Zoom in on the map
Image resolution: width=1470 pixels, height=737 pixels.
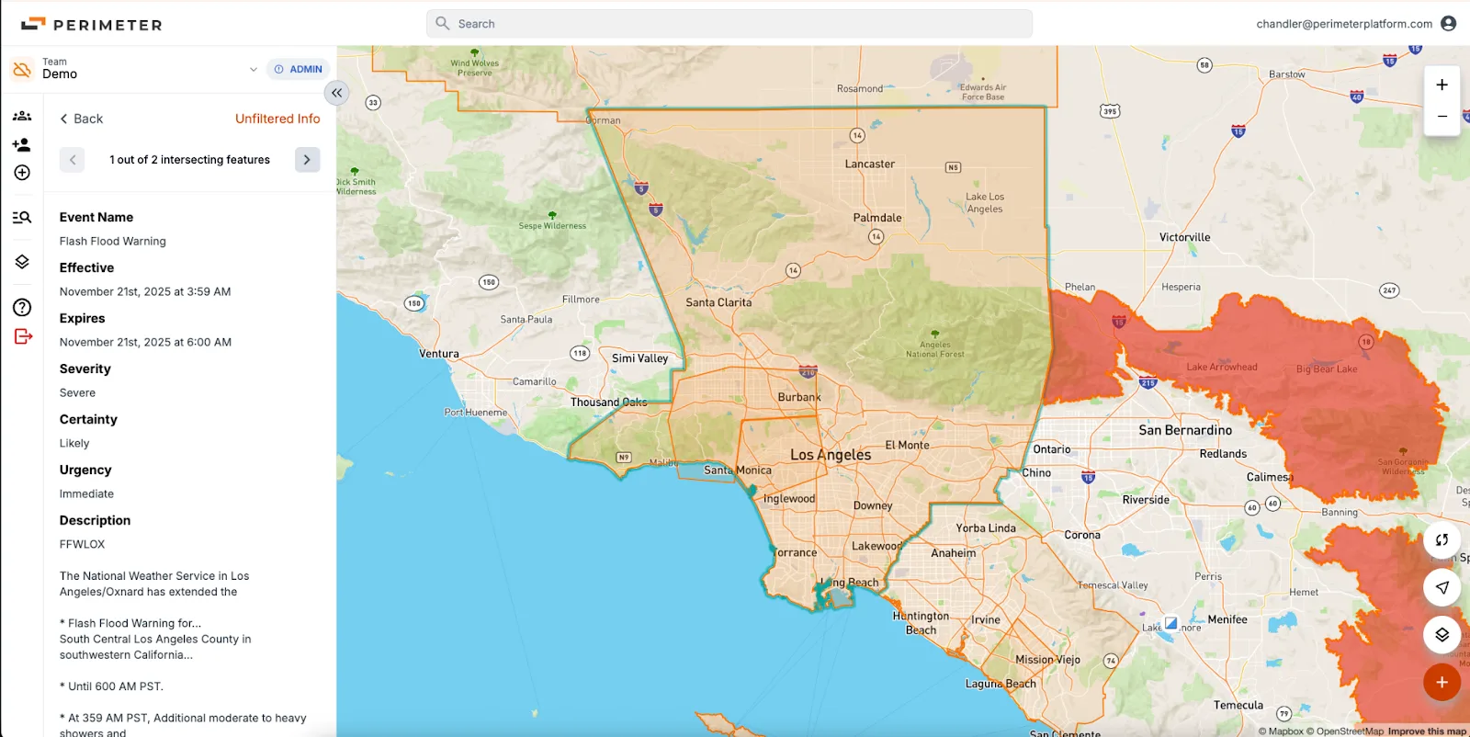point(1442,85)
